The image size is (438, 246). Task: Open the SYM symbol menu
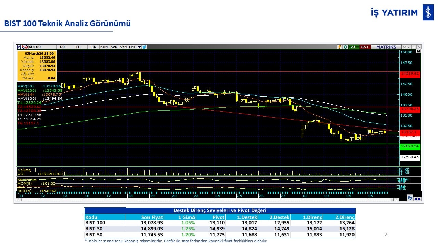click(123, 47)
